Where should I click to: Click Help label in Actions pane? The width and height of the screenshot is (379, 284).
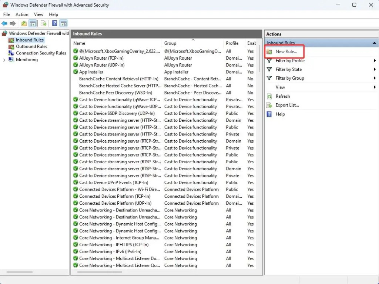pyautogui.click(x=280, y=114)
